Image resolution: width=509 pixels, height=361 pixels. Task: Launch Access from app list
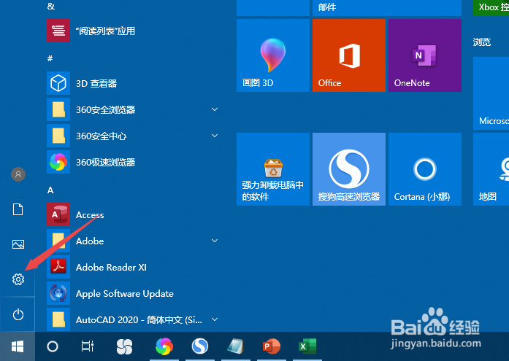[133, 214]
